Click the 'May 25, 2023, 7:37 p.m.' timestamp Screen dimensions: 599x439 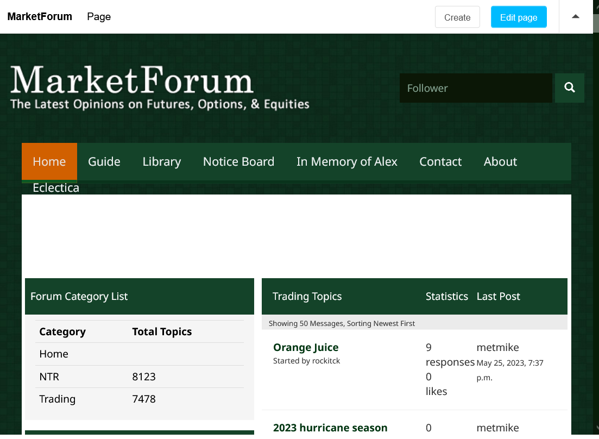click(509, 370)
